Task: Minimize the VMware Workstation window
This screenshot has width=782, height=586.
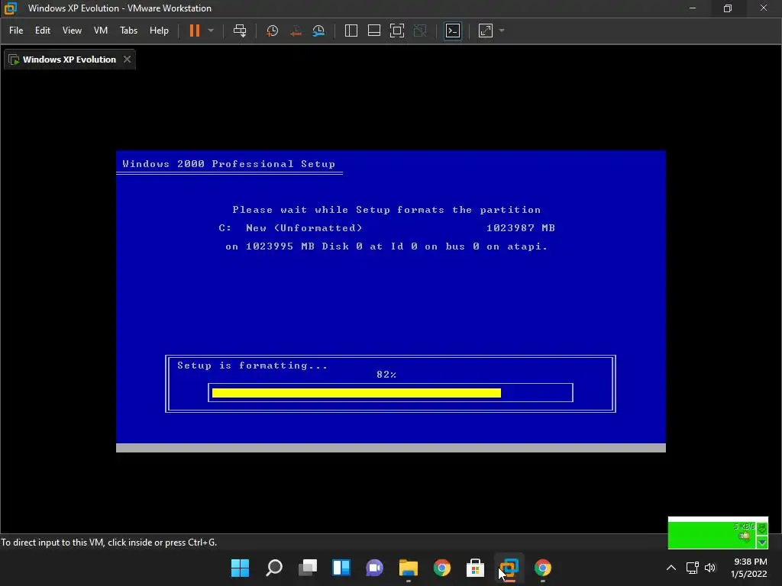Action: 692,8
